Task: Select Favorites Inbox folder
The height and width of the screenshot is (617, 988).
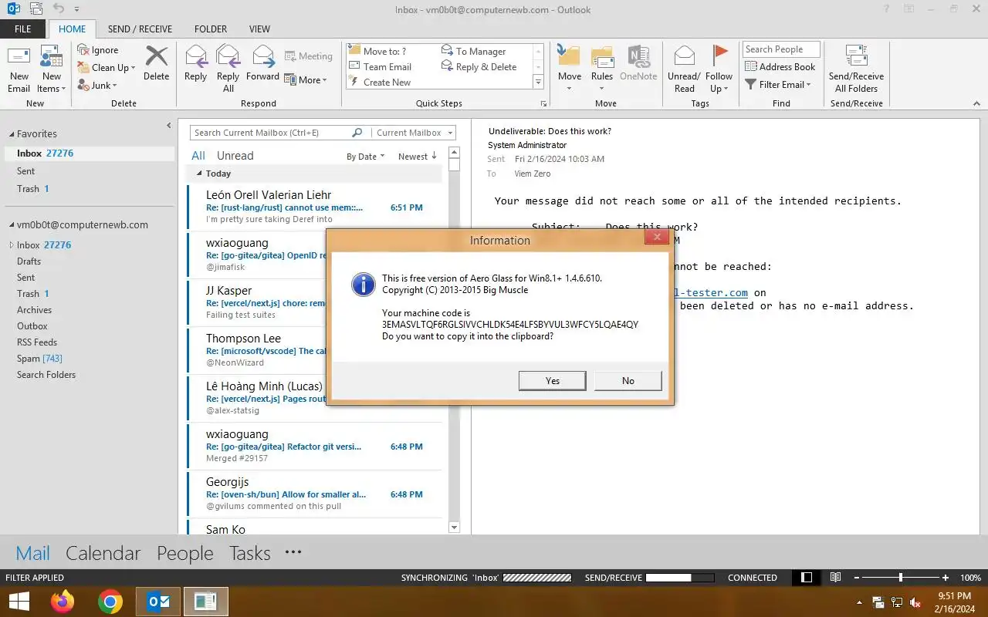Action: pyautogui.click(x=90, y=153)
